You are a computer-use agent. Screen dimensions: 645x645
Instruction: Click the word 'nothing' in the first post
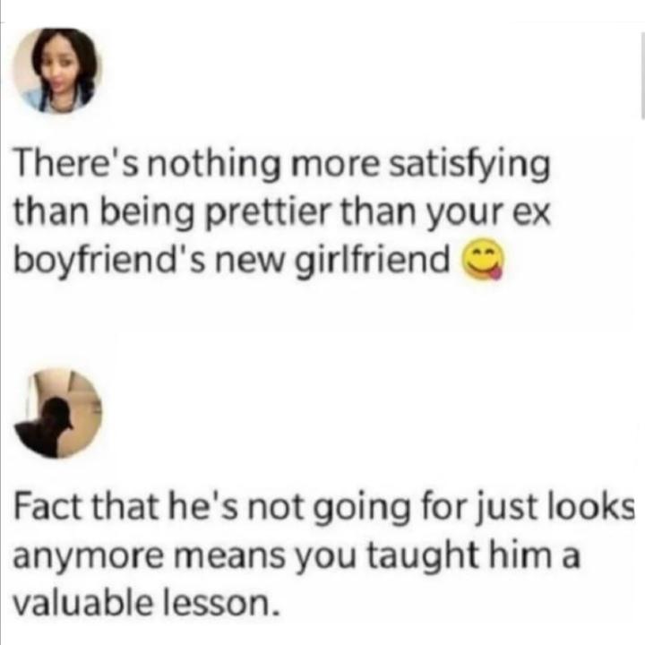click(214, 164)
